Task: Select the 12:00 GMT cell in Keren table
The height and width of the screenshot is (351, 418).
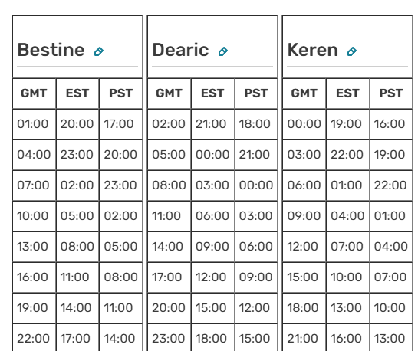Action: click(304, 247)
